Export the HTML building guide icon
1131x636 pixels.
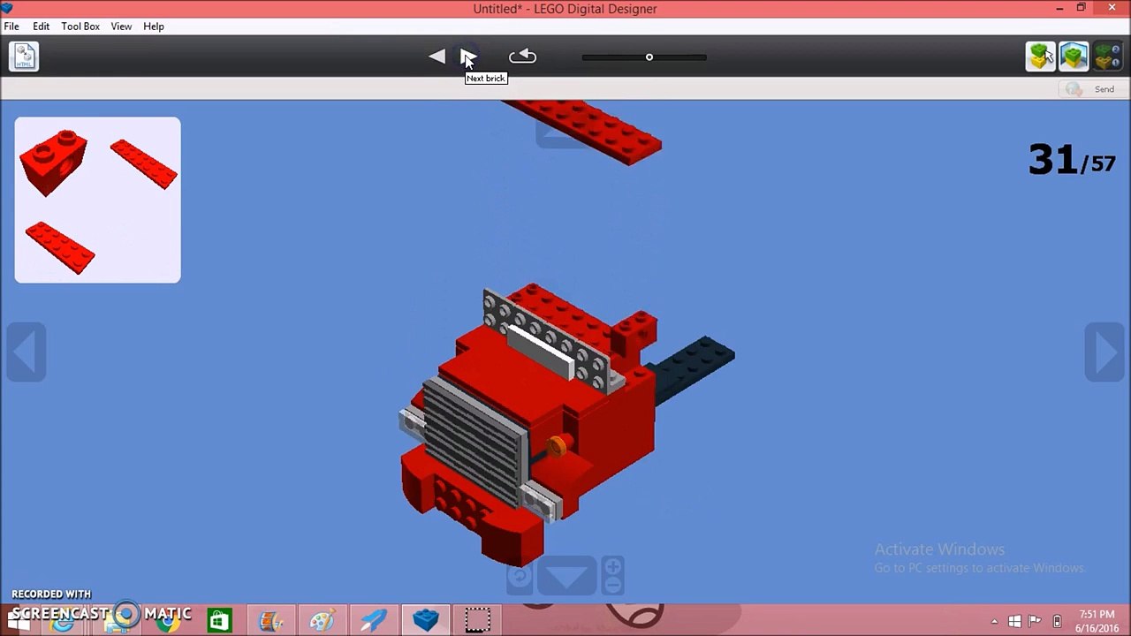coord(24,57)
